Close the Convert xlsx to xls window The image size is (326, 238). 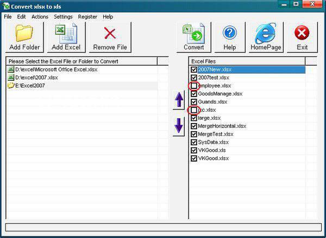point(312,4)
